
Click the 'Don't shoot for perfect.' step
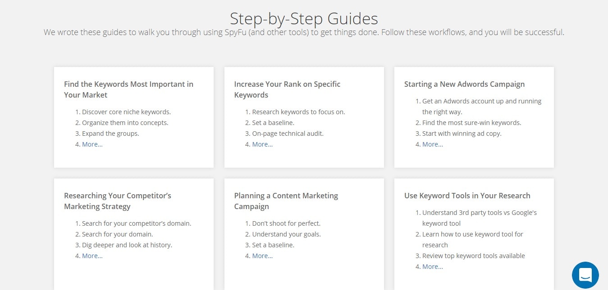pyautogui.click(x=286, y=223)
